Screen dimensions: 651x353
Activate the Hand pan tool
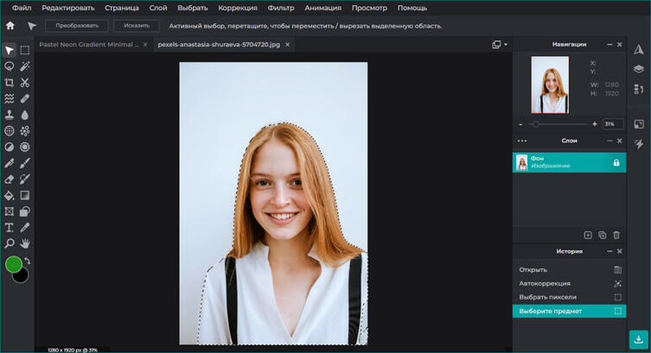pyautogui.click(x=25, y=243)
